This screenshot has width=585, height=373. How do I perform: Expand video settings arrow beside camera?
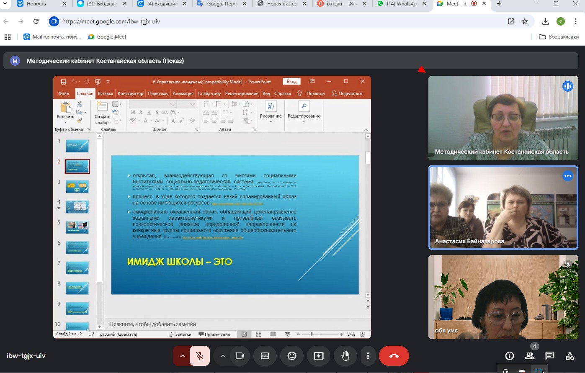[x=223, y=356]
